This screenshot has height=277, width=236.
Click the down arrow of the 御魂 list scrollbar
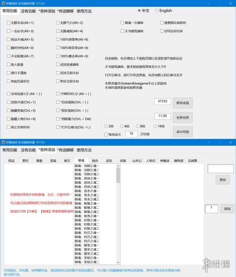tap(118, 262)
